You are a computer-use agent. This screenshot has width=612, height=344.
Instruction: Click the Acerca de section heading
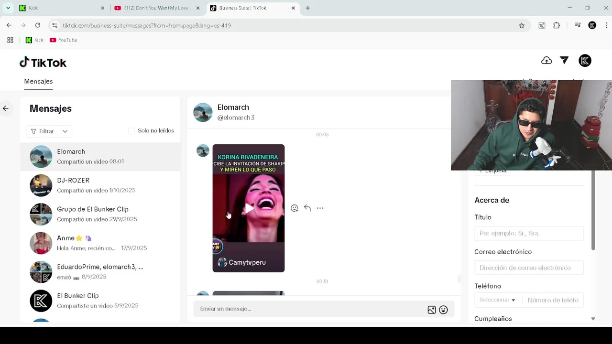pos(492,200)
